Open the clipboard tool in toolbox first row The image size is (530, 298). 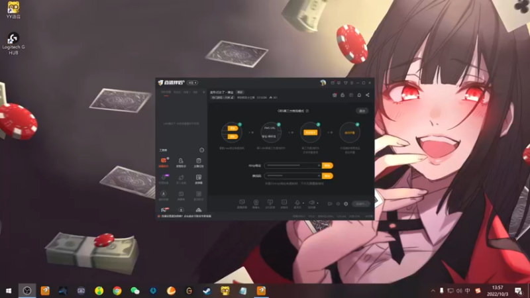coord(198,162)
